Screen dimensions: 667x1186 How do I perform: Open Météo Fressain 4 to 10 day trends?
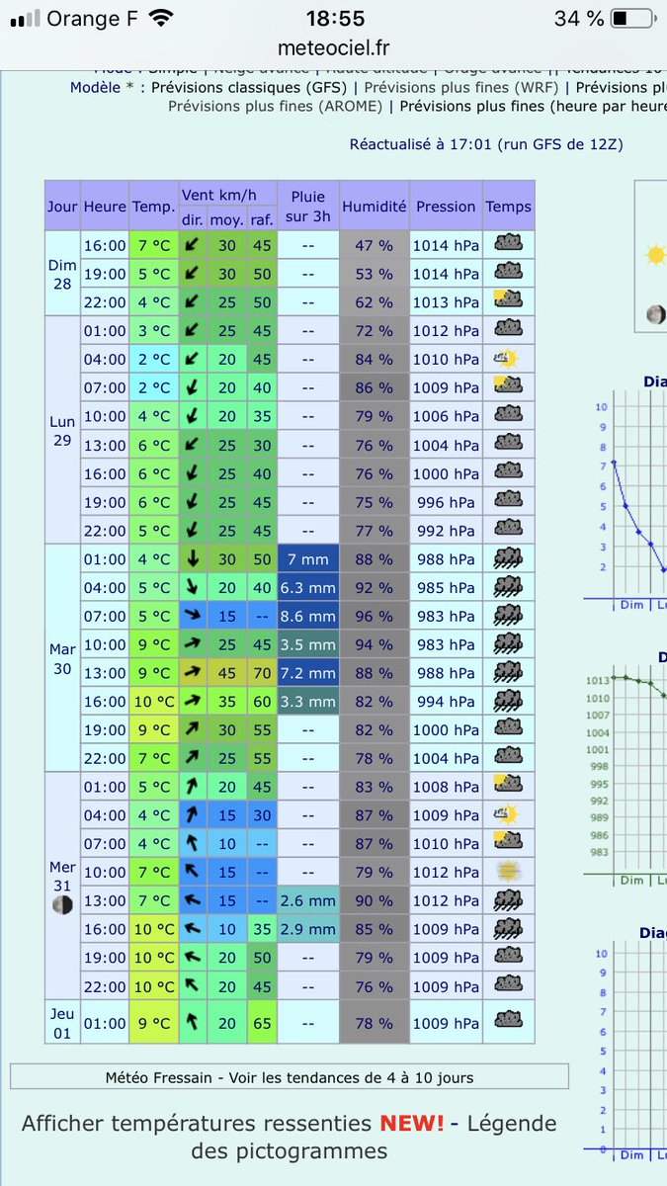289,1077
